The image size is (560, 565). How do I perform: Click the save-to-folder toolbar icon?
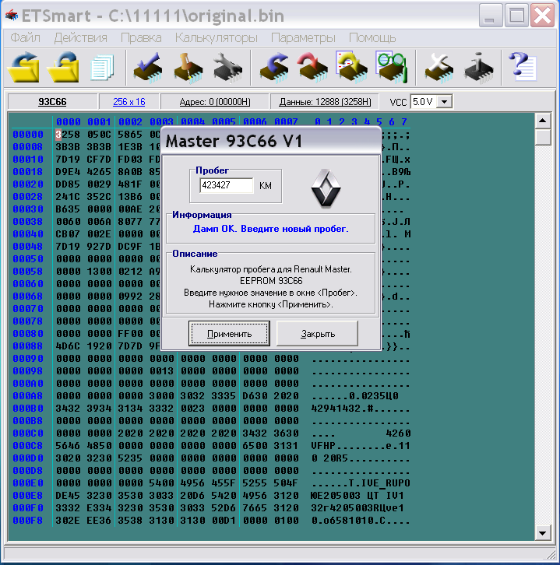pos(63,68)
